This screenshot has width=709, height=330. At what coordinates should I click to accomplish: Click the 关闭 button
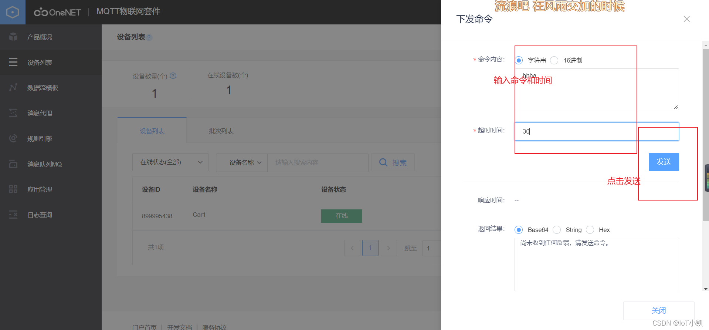(659, 310)
